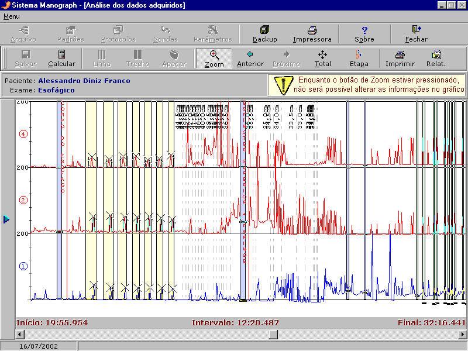Click the scrollbar right arrow
Viewport: 468px width, 351px height.
[463, 334]
